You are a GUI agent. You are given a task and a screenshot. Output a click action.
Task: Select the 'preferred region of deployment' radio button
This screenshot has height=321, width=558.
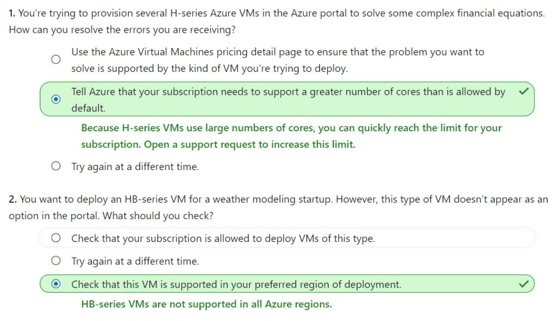[56, 284]
